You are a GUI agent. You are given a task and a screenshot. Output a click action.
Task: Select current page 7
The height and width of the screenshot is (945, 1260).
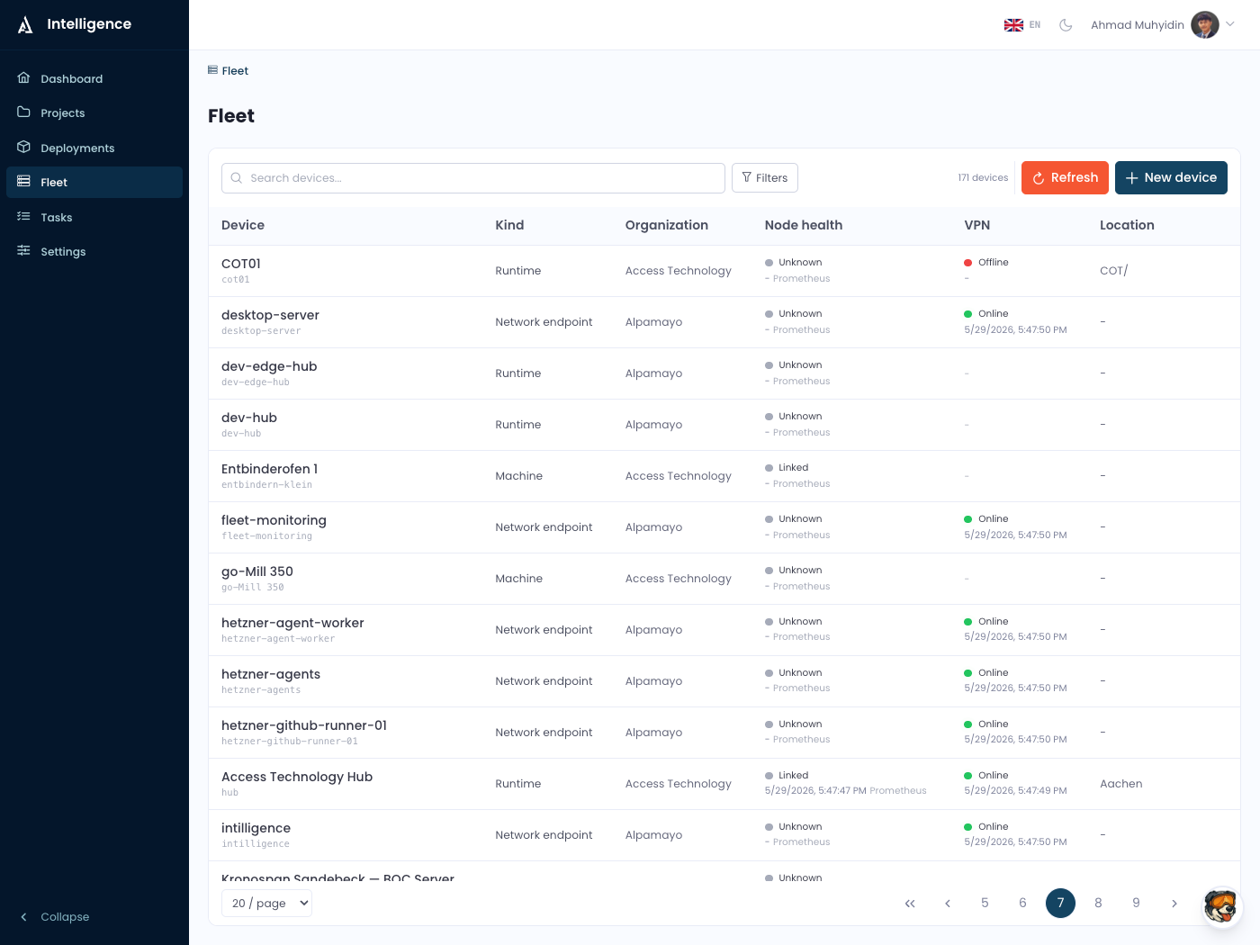point(1060,903)
